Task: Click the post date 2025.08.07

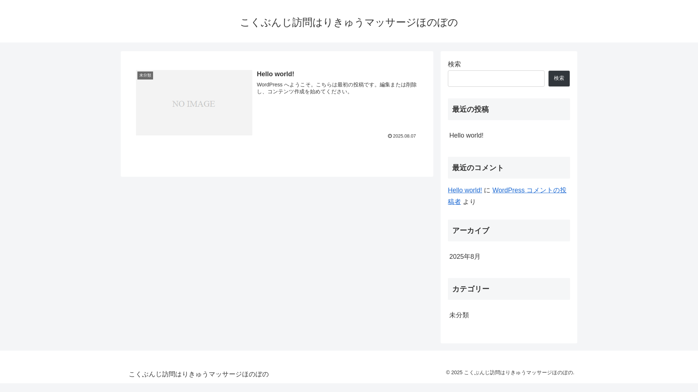Action: pos(404,136)
